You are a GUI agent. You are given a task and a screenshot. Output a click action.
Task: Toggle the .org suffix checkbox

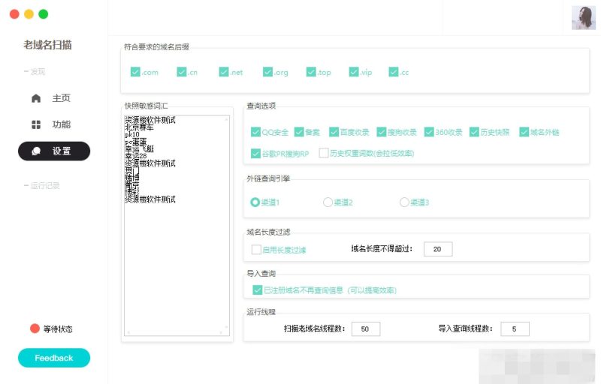(268, 72)
